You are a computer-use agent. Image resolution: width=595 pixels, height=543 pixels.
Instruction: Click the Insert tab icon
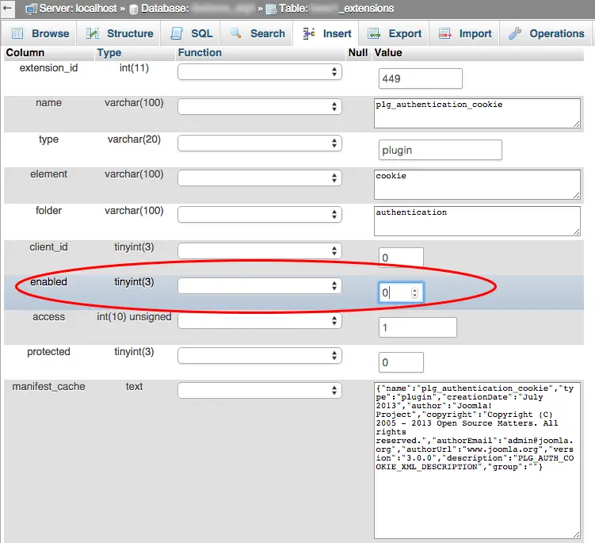pos(309,33)
